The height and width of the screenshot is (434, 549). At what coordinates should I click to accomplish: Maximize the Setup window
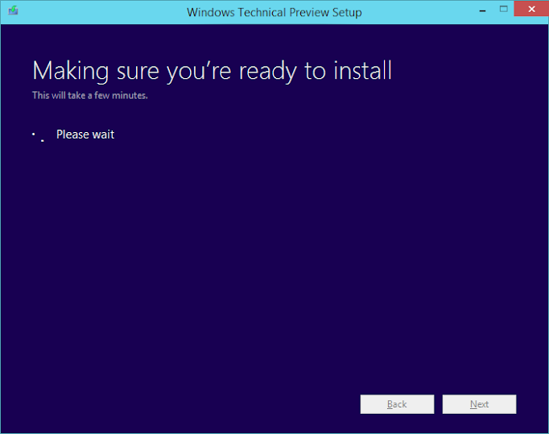(503, 9)
